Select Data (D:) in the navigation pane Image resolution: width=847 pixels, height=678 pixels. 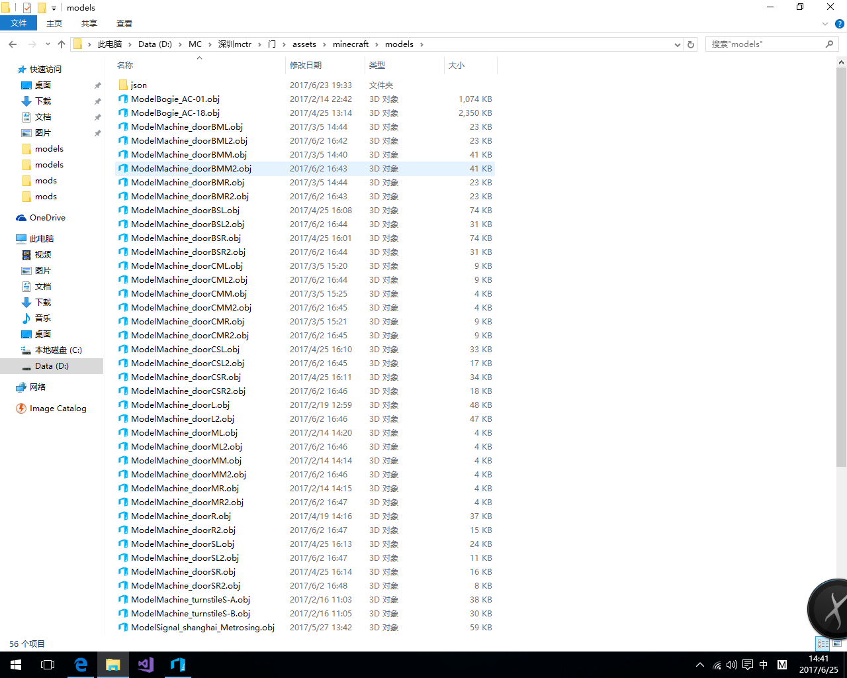point(52,366)
